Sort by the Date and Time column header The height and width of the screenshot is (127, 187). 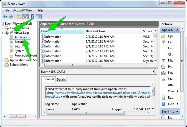pos(113,31)
